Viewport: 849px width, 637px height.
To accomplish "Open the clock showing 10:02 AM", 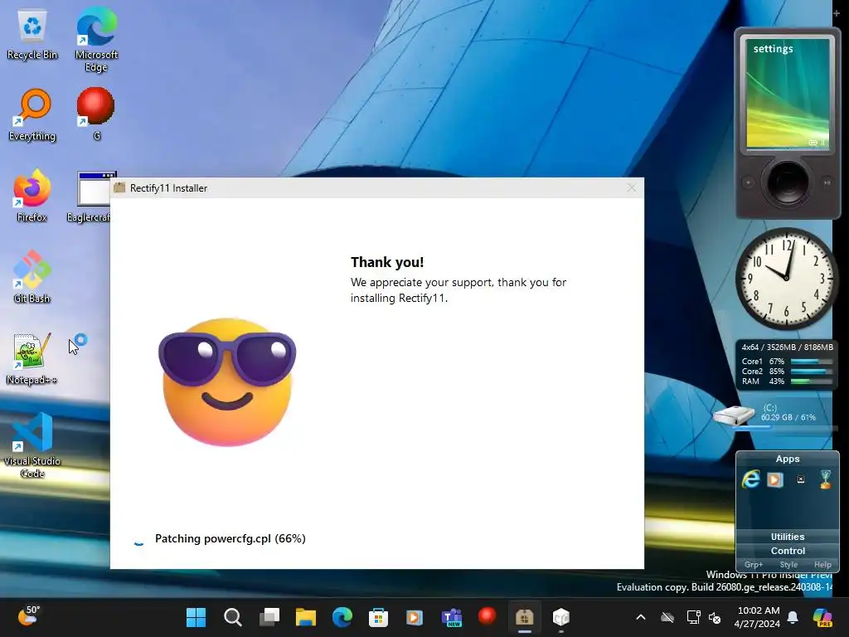I will pyautogui.click(x=758, y=617).
